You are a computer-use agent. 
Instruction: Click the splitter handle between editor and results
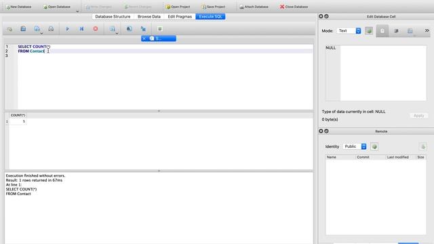click(159, 111)
